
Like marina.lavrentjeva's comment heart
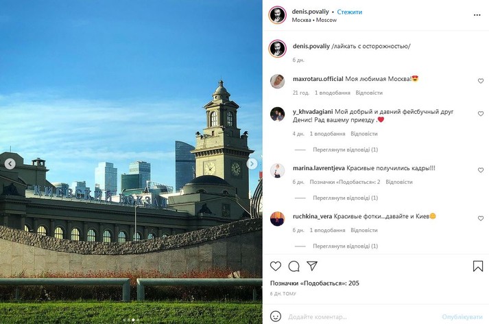pos(481,170)
